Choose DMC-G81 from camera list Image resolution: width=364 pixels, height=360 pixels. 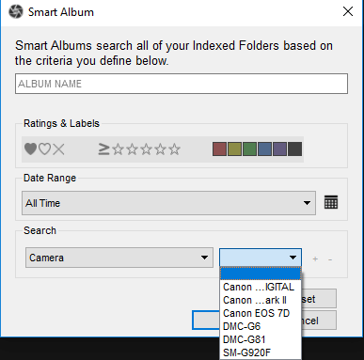click(x=261, y=339)
